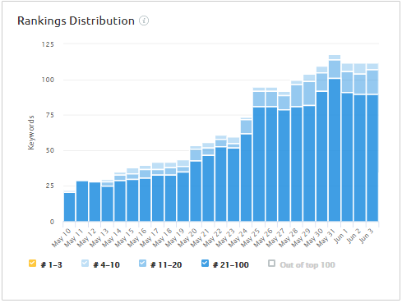
Task: Disable the #21–100 rankings checkbox
Action: (205, 264)
